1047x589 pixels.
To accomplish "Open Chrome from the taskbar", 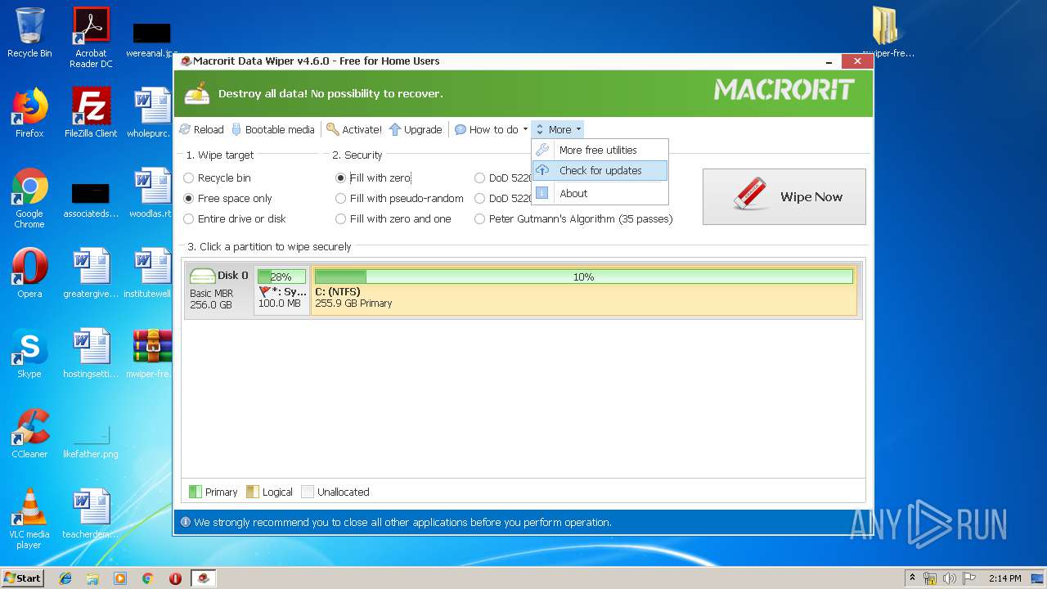I will point(147,578).
